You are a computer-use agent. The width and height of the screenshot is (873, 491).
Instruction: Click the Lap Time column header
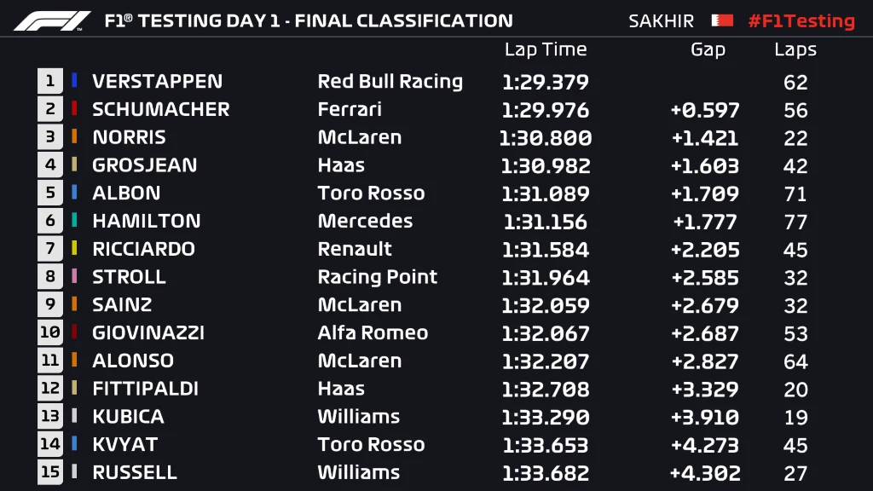click(545, 49)
